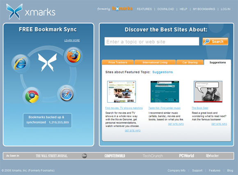Screen dimensions: 238x175
Task: Select the Suggestions tab
Action: [x=217, y=62]
